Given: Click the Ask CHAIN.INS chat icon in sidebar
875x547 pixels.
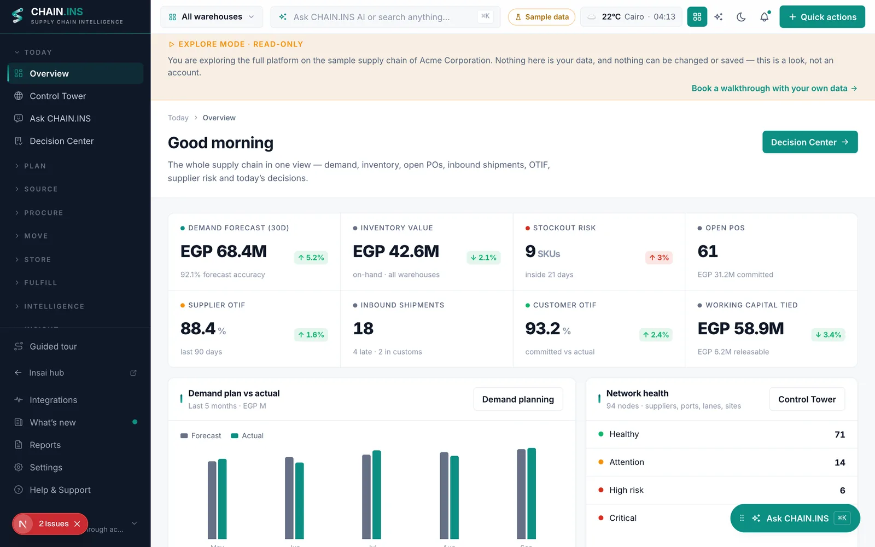Looking at the screenshot, I should point(19,118).
